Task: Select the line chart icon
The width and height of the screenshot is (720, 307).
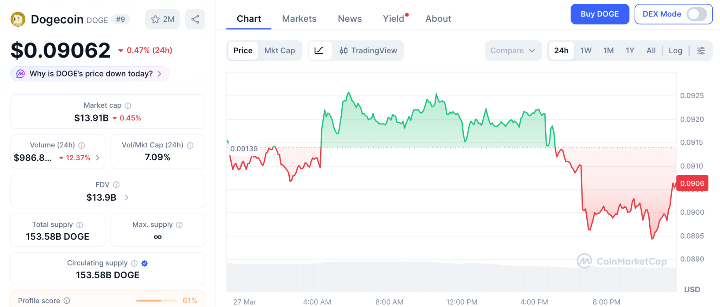Action: (x=319, y=51)
